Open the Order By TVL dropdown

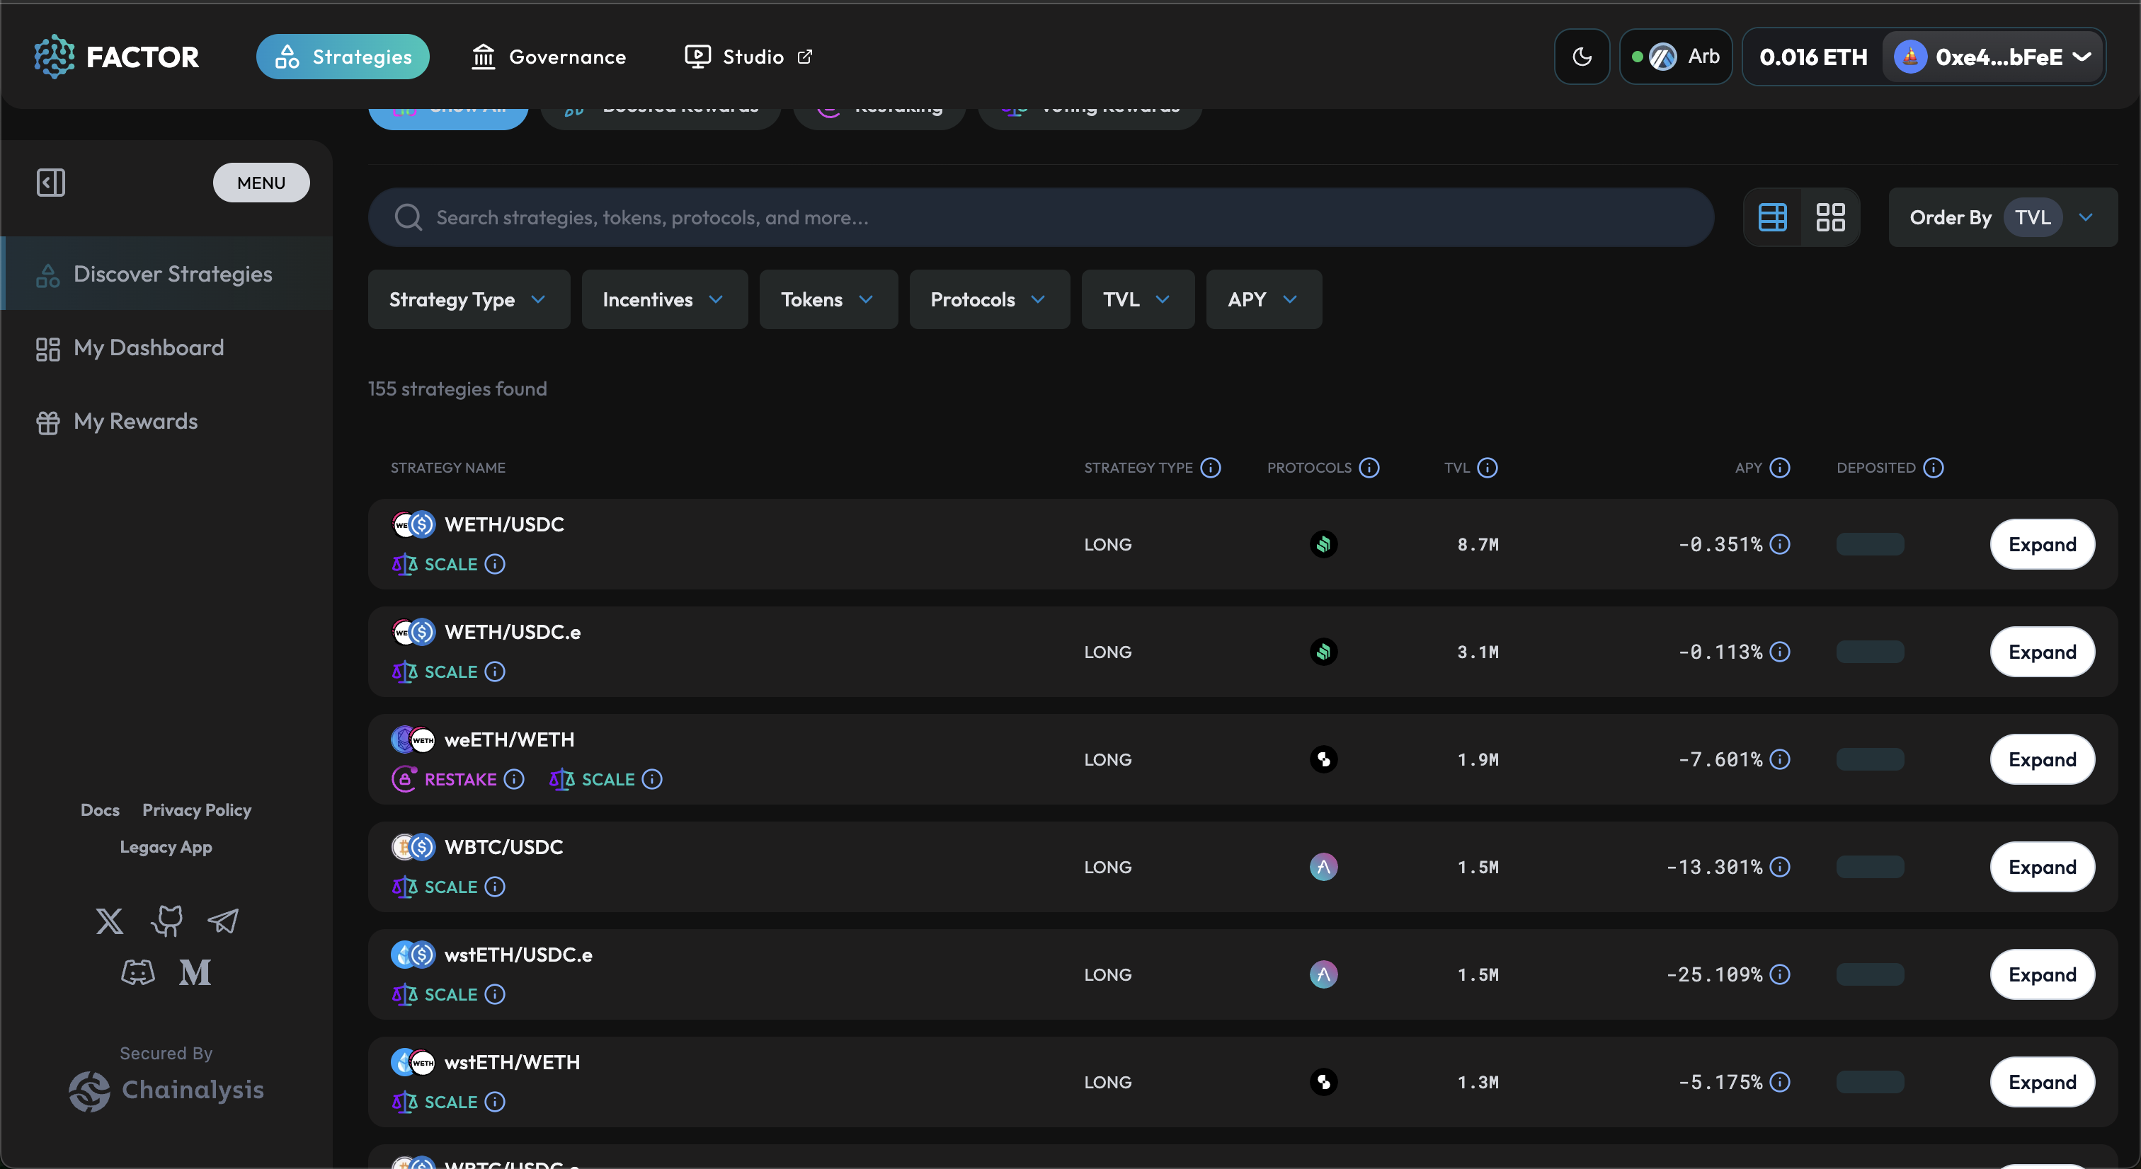tap(2002, 217)
